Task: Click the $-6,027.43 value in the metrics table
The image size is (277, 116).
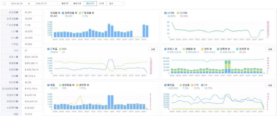Action: [x=30, y=95]
